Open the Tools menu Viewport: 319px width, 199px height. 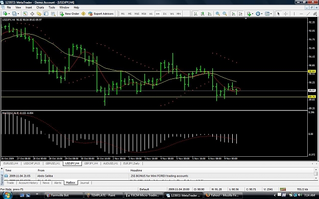coord(52,8)
